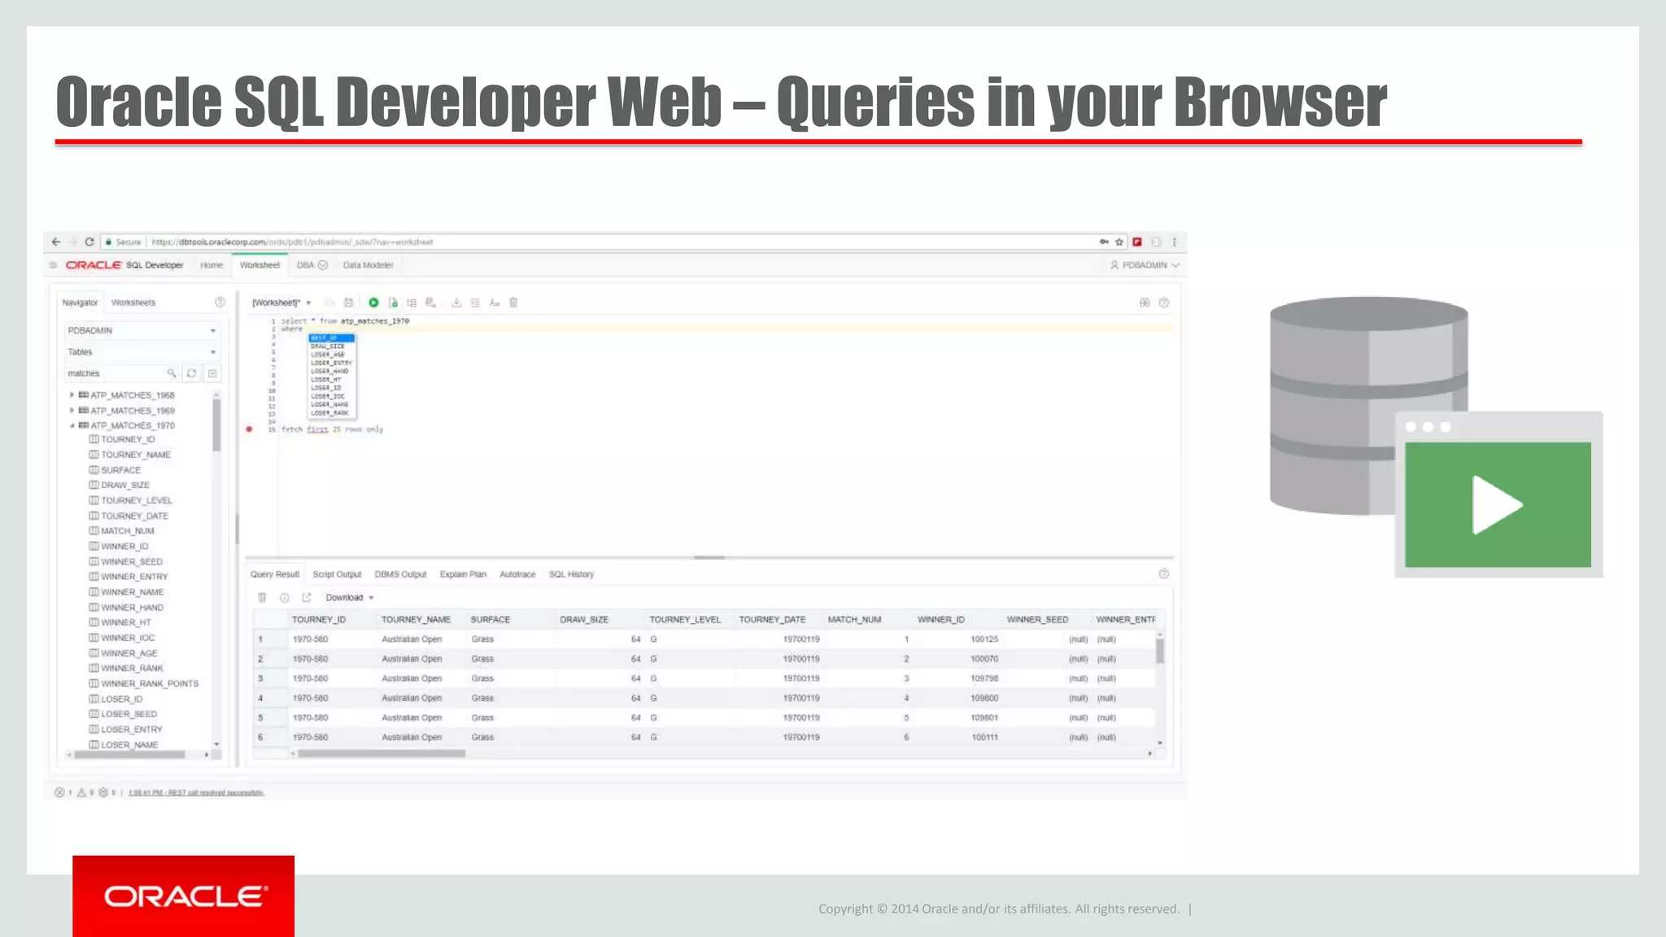Click the red breakpoint marker at line 15

249,429
